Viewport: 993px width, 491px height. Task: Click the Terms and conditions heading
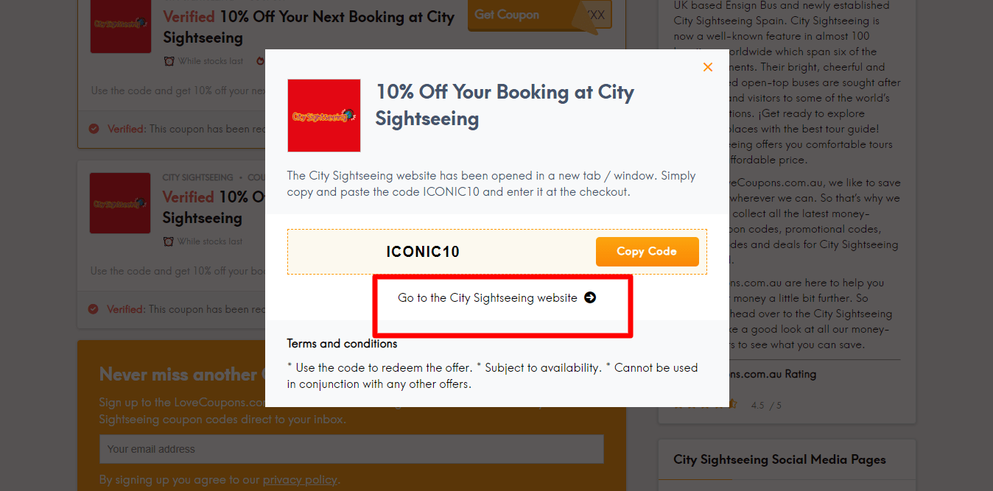click(342, 344)
